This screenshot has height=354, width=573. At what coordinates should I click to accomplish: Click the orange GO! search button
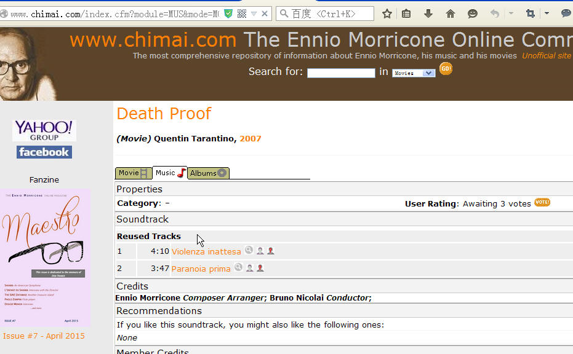[446, 69]
